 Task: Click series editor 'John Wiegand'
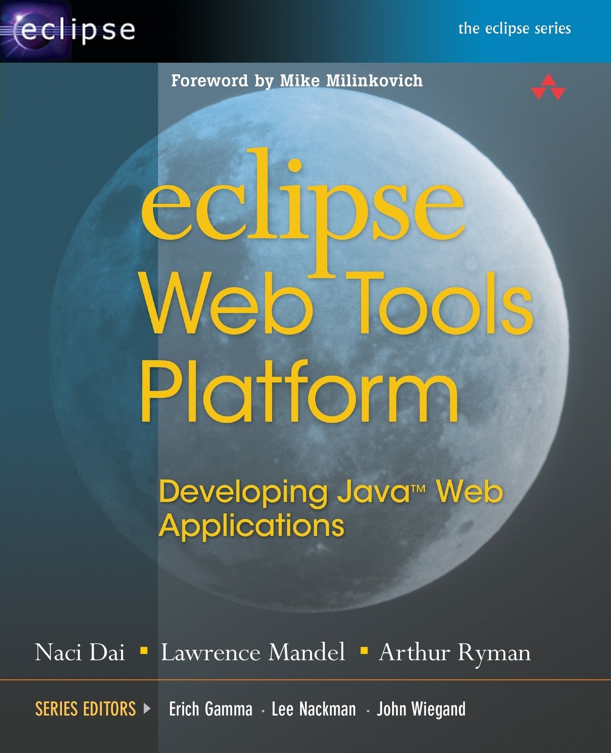[421, 710]
